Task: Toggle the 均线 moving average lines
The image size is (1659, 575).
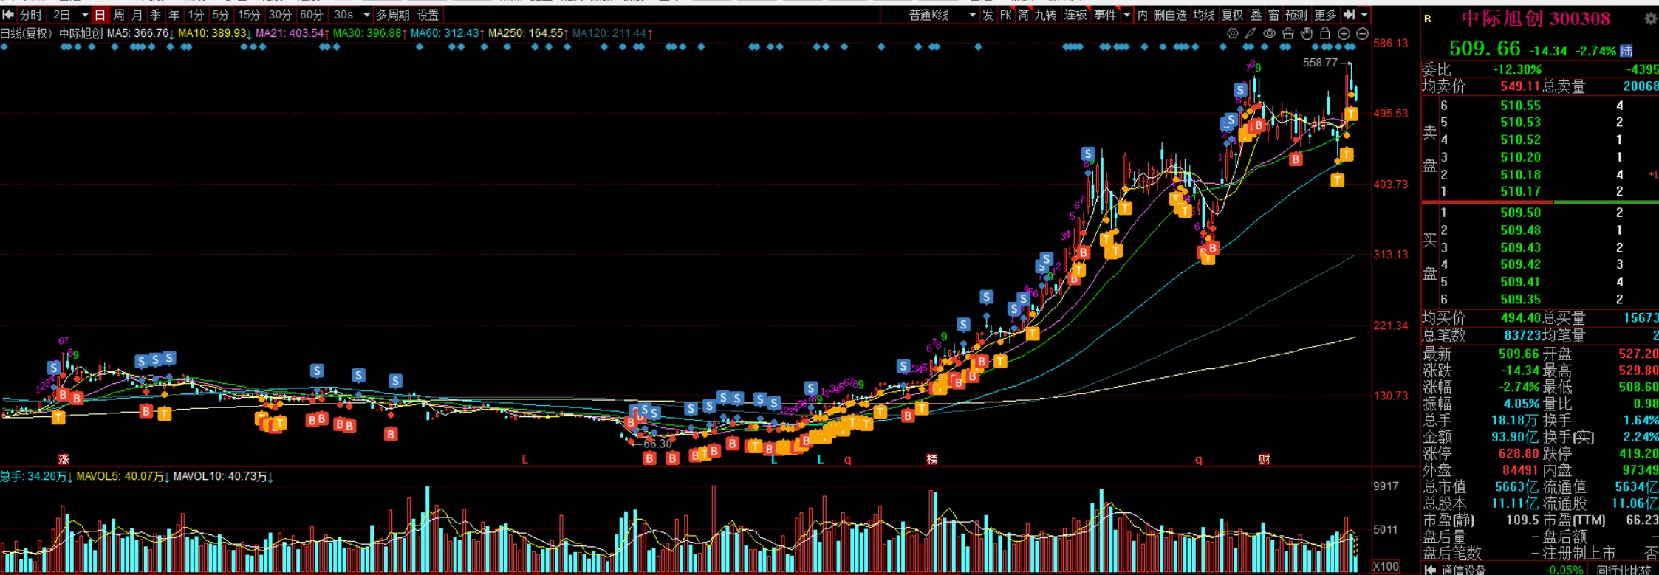Action: [1203, 15]
